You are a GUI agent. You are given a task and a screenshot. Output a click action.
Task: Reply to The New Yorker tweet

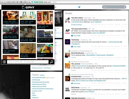click(94, 24)
